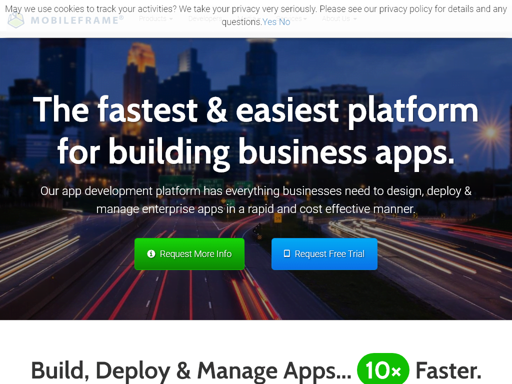512x384 pixels.
Task: Open the About Us dropdown menu
Action: pyautogui.click(x=339, y=18)
